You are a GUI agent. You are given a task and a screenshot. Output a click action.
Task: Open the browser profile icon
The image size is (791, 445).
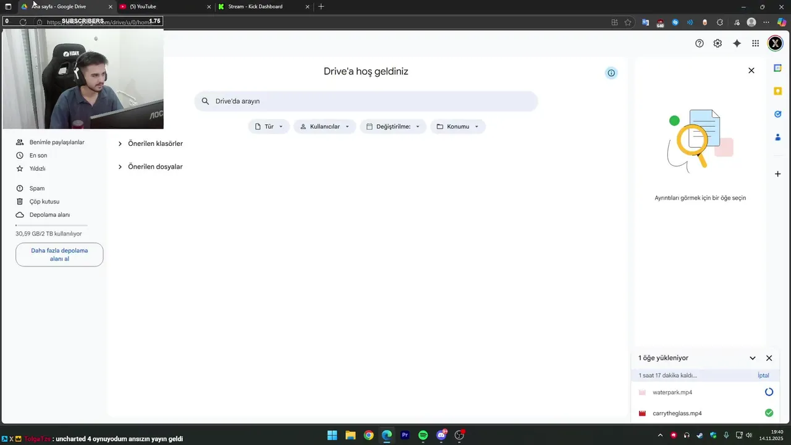click(751, 22)
